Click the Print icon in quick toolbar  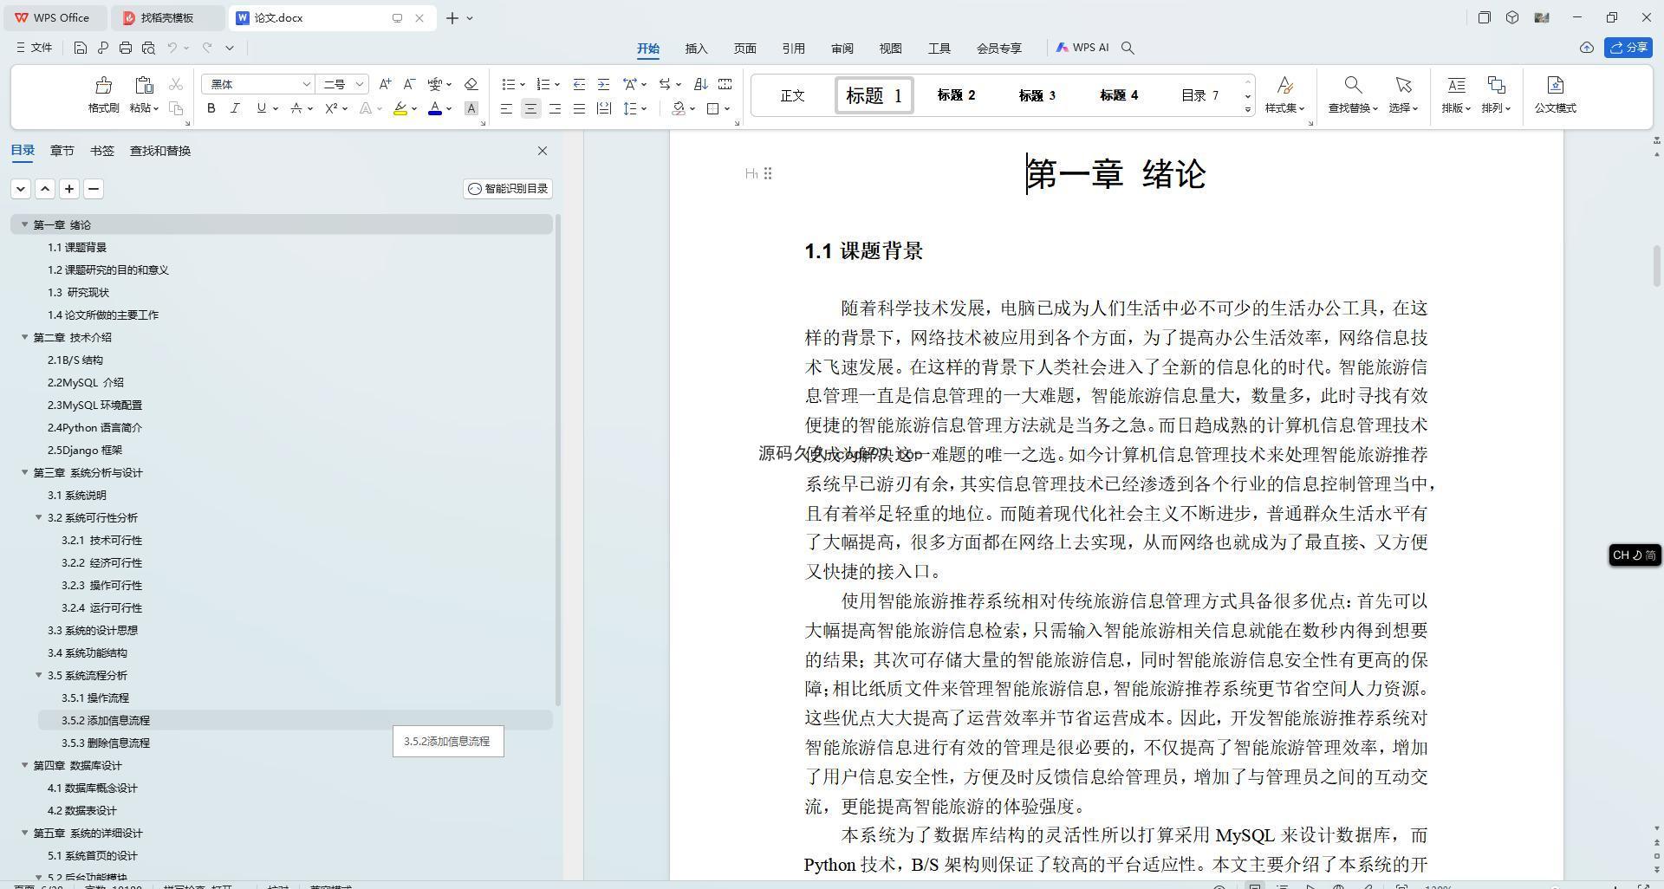point(126,48)
